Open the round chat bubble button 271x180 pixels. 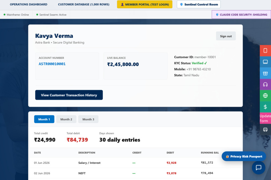[x=258, y=167]
